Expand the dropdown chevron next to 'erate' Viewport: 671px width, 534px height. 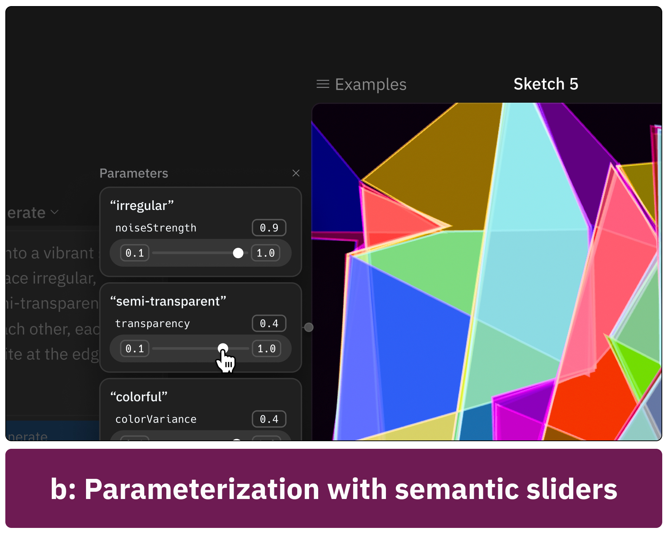click(x=54, y=212)
